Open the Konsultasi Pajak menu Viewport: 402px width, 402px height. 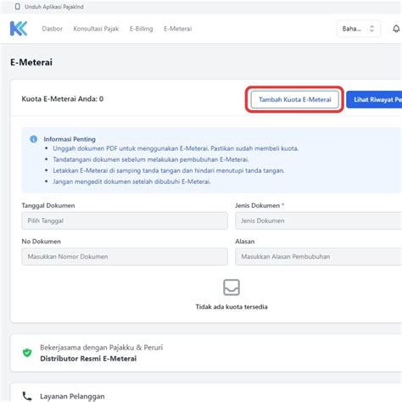96,29
